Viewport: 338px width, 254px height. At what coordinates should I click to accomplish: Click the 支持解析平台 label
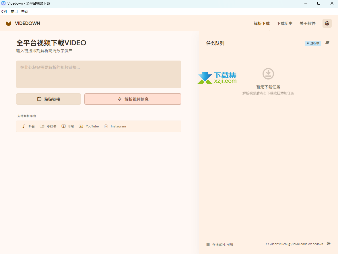click(x=27, y=116)
